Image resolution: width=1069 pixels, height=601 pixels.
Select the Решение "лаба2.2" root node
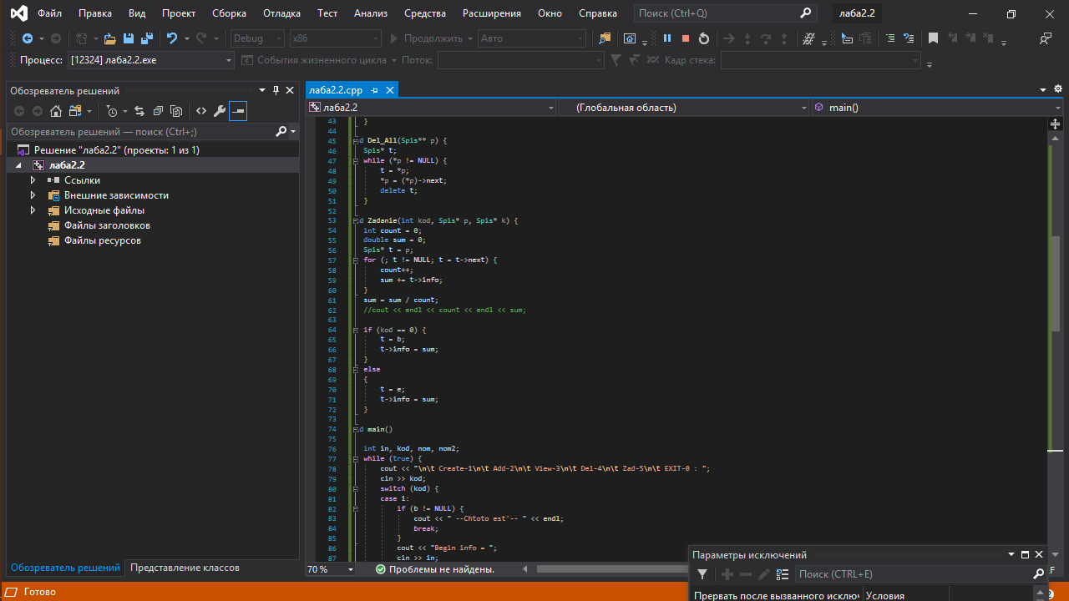click(116, 150)
